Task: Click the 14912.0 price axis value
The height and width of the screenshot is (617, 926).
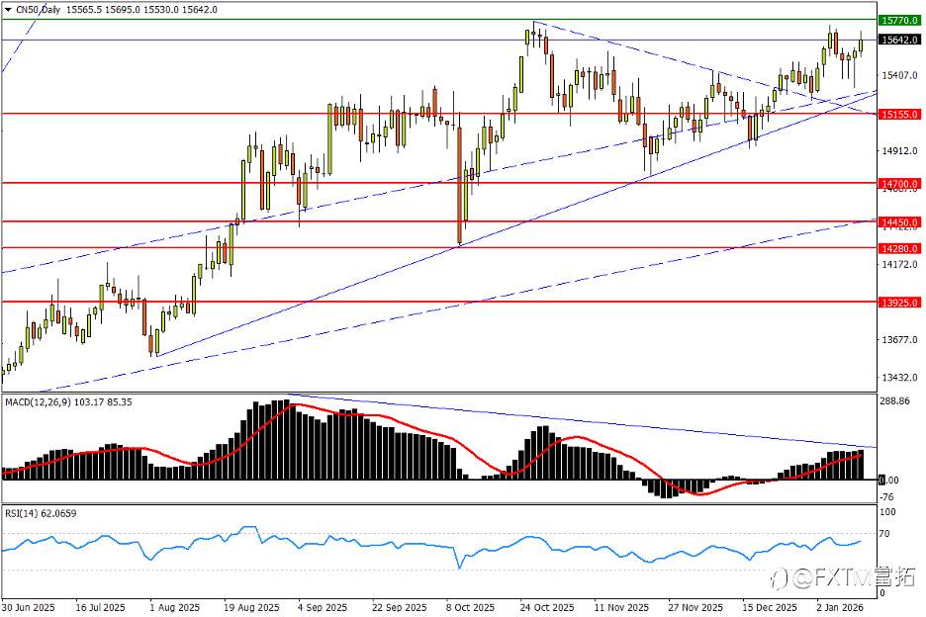Action: 899,151
